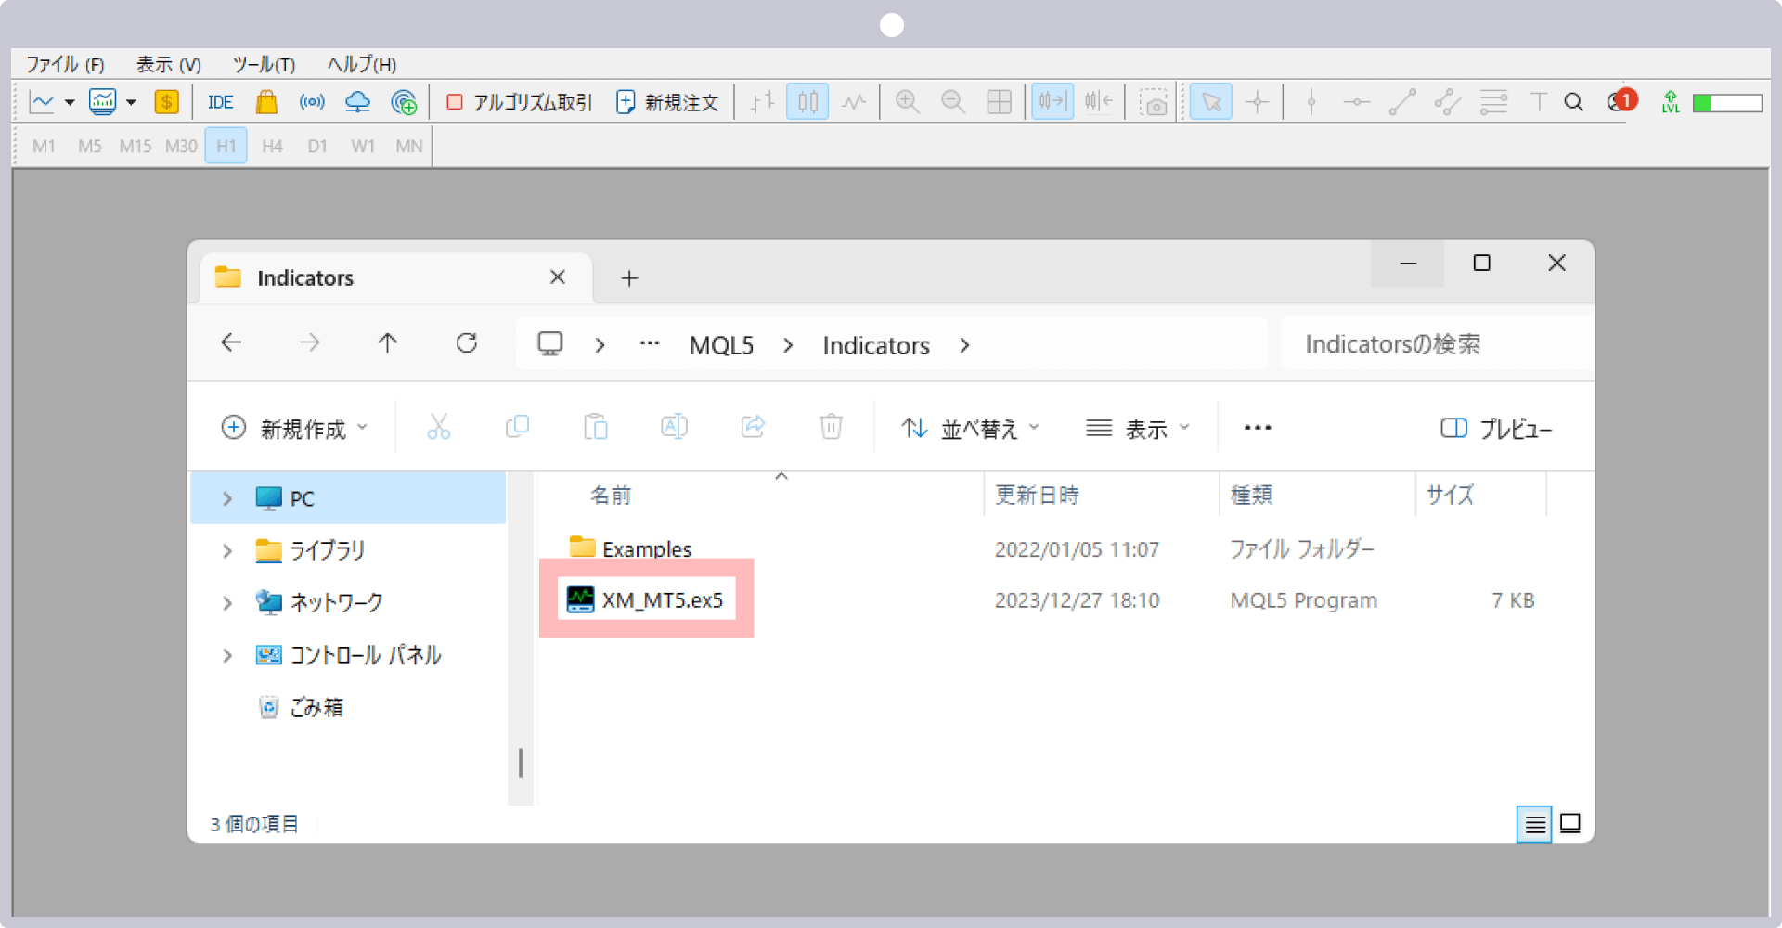Open the File menu

click(x=65, y=64)
